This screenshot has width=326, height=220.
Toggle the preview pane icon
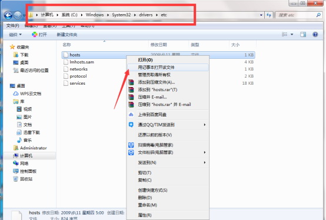coord(303,35)
